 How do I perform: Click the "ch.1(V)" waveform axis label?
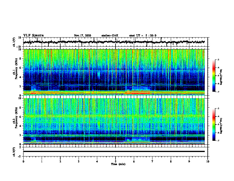(14, 42)
